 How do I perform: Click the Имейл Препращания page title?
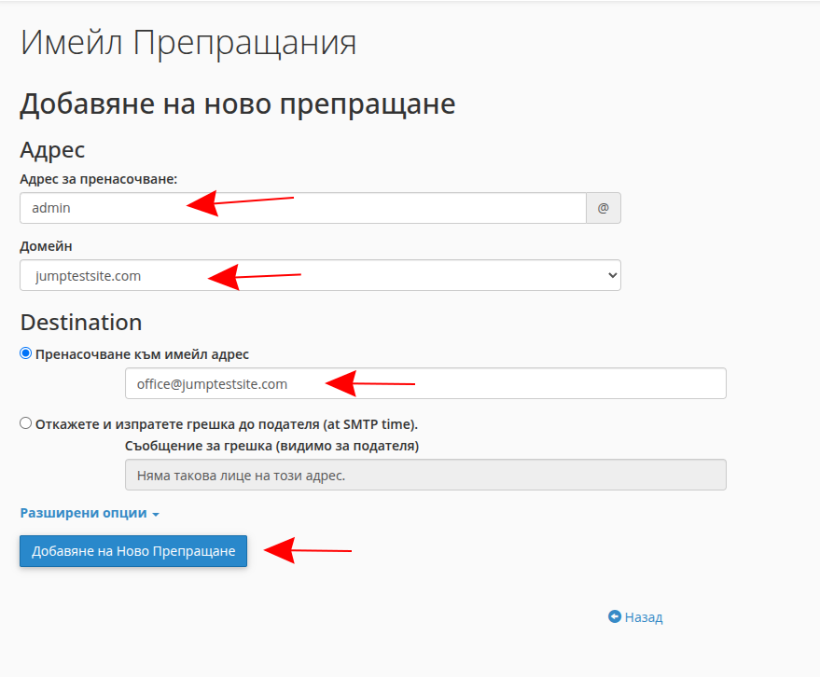(x=188, y=43)
